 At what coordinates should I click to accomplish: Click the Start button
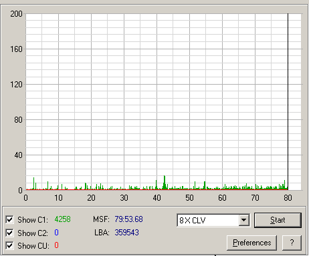pos(278,220)
